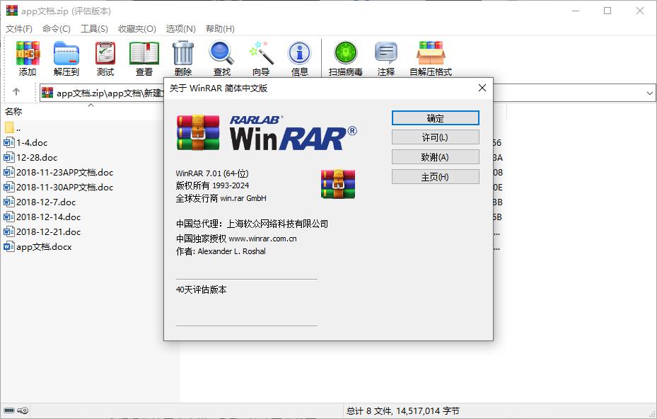
Task: Click the 删除 trash can icon
Action: [183, 53]
